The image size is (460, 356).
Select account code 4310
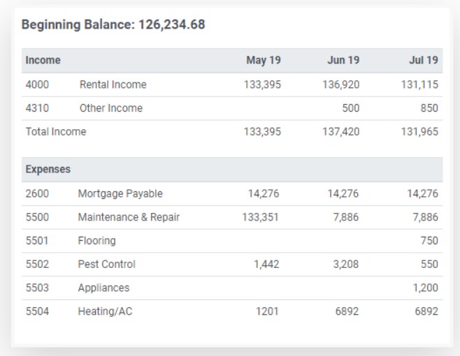pyautogui.click(x=37, y=108)
